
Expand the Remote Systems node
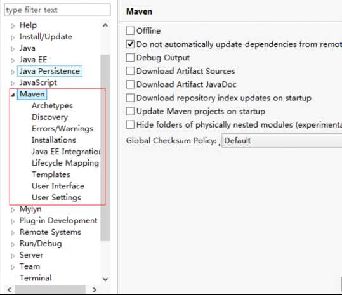click(13, 233)
